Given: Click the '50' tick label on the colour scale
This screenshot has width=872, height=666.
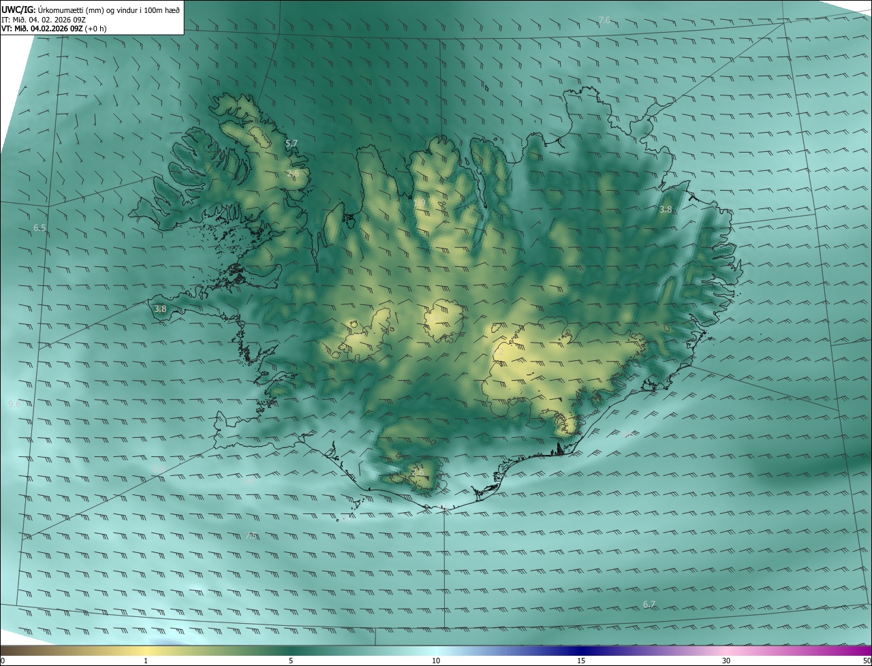Looking at the screenshot, I should pos(867,661).
